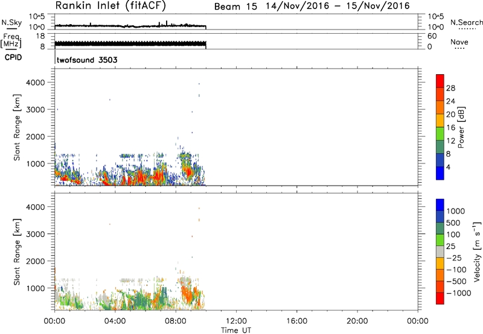
Task: Click the N.Sky noise trace line
Action: click(130, 26)
